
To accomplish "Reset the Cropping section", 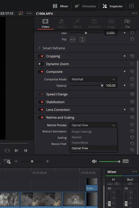I will tap(132, 56).
